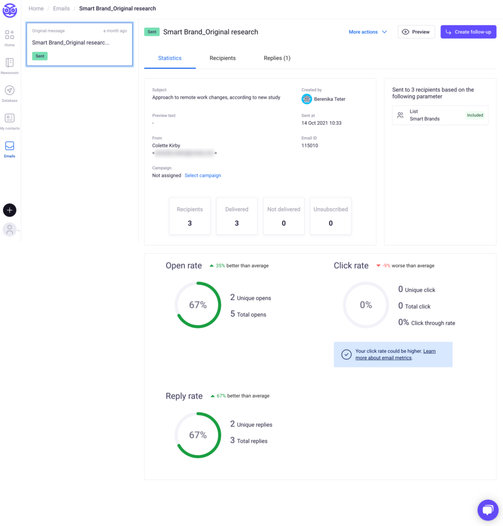
Task: Click Create follow-up button
Action: click(468, 32)
